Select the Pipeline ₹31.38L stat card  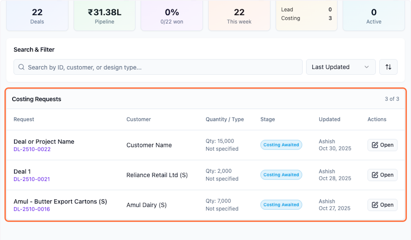point(104,16)
